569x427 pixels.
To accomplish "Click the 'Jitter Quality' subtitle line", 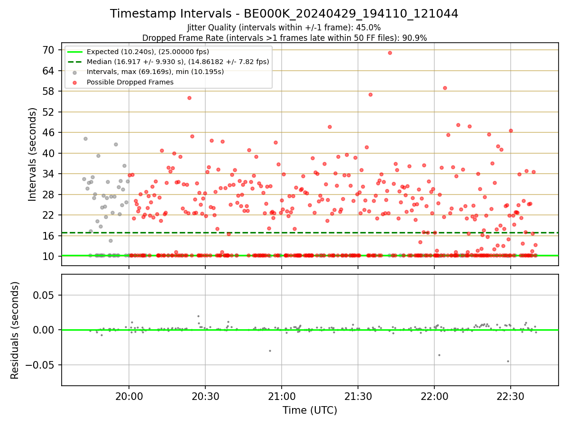I will [x=284, y=28].
